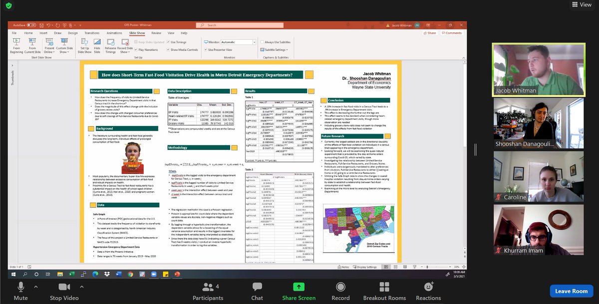
Task: Open Windows Start menu
Action: [x=13, y=275]
